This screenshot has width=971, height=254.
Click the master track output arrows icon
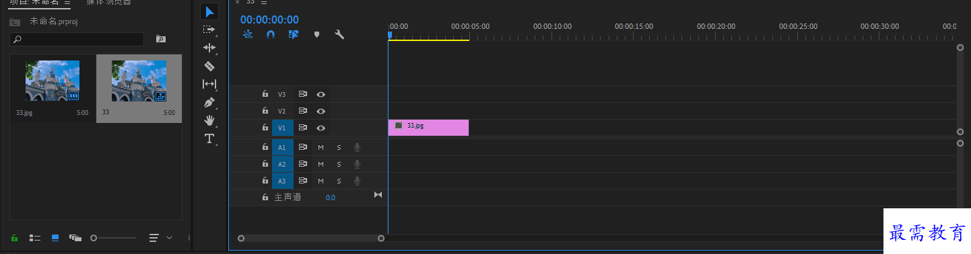(378, 195)
